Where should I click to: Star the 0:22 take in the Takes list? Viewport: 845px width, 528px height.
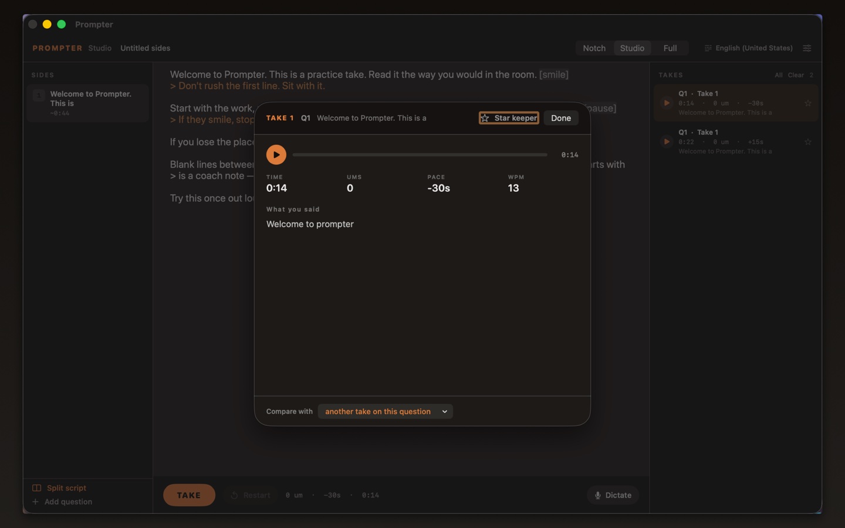[x=808, y=141]
